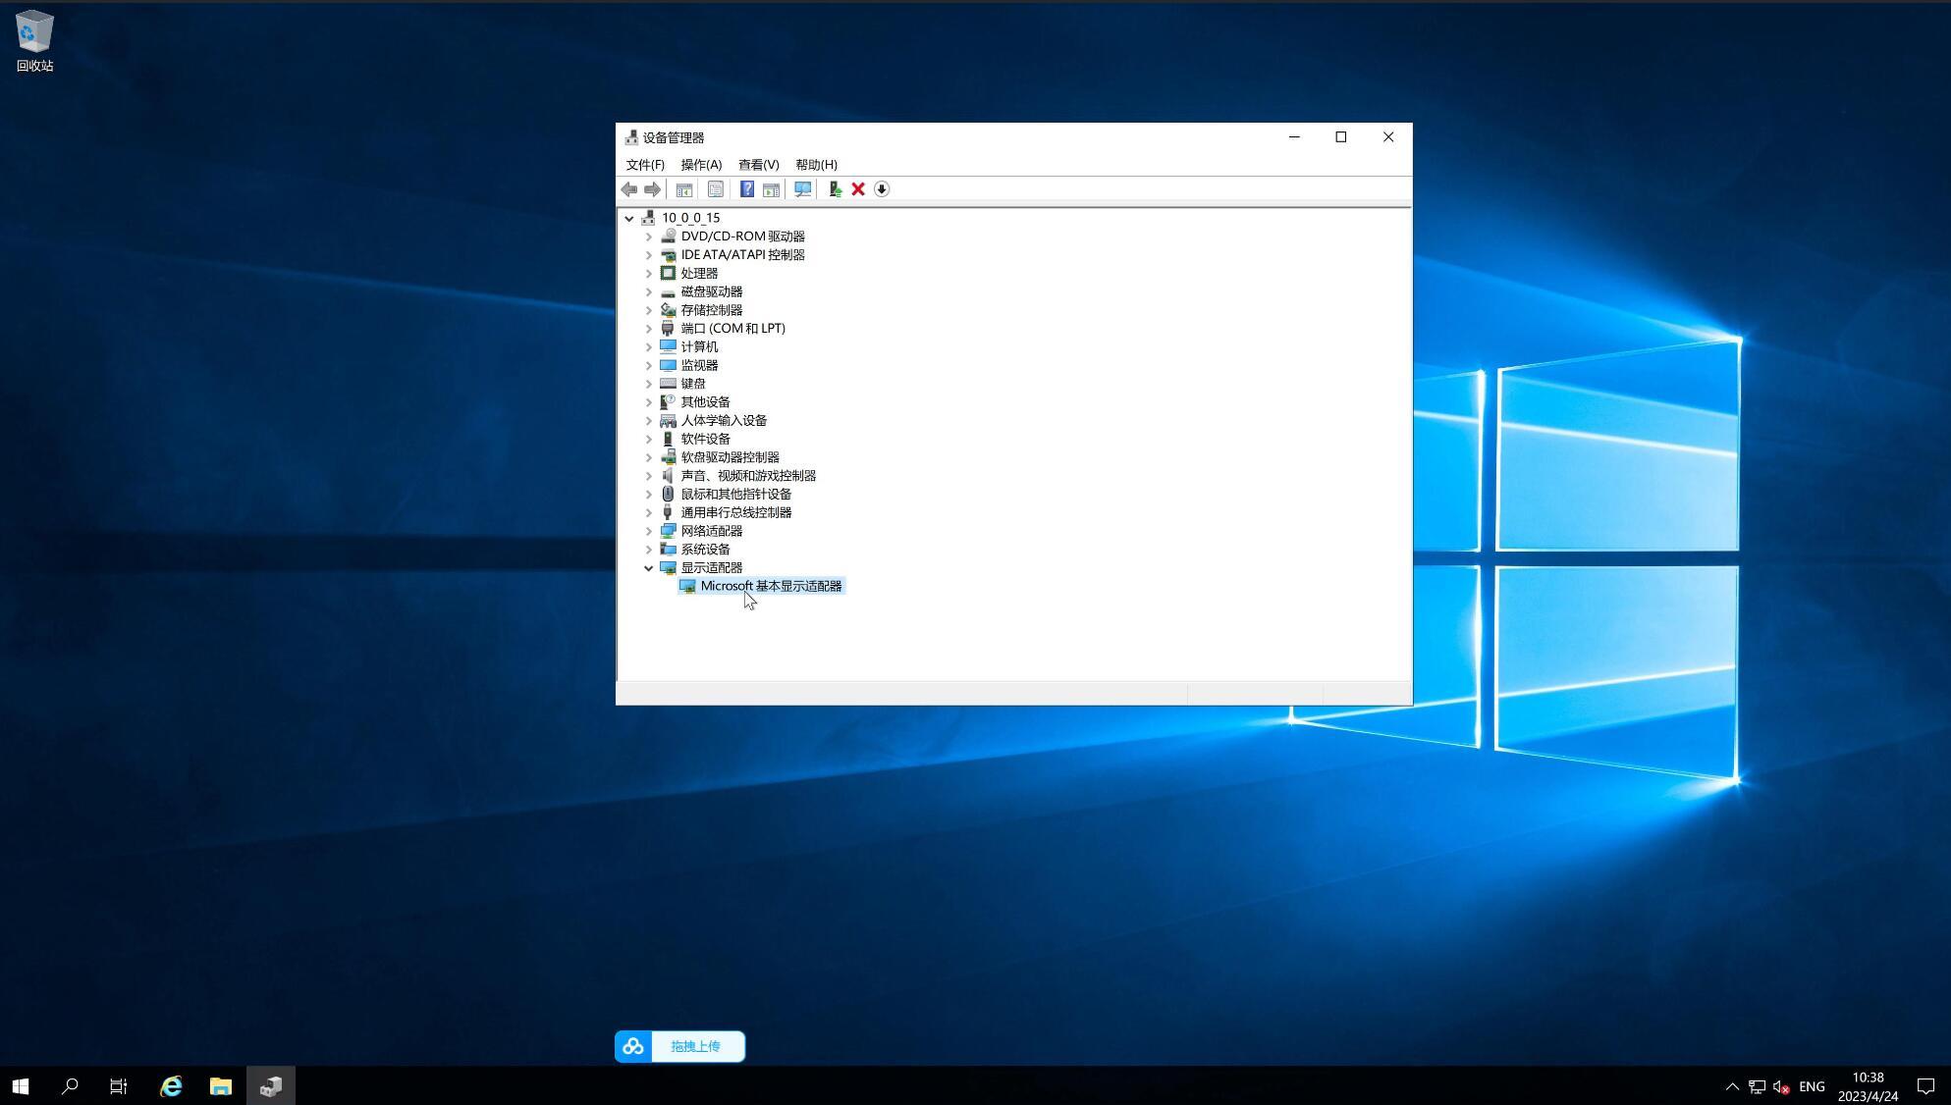The height and width of the screenshot is (1105, 1951).
Task: Select 声音、视频和游戏控制器 item
Action: [748, 476]
